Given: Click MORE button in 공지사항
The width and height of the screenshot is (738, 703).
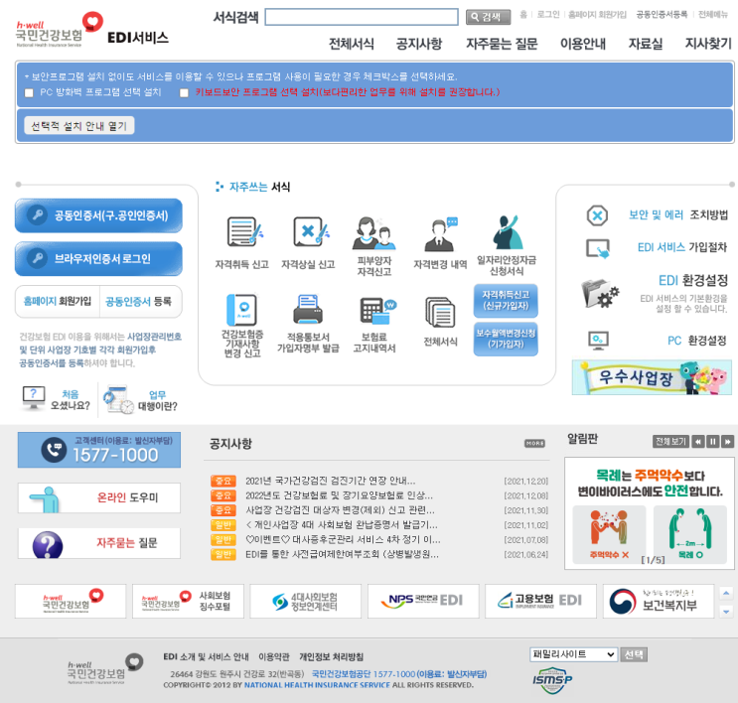Looking at the screenshot, I should point(534,443).
